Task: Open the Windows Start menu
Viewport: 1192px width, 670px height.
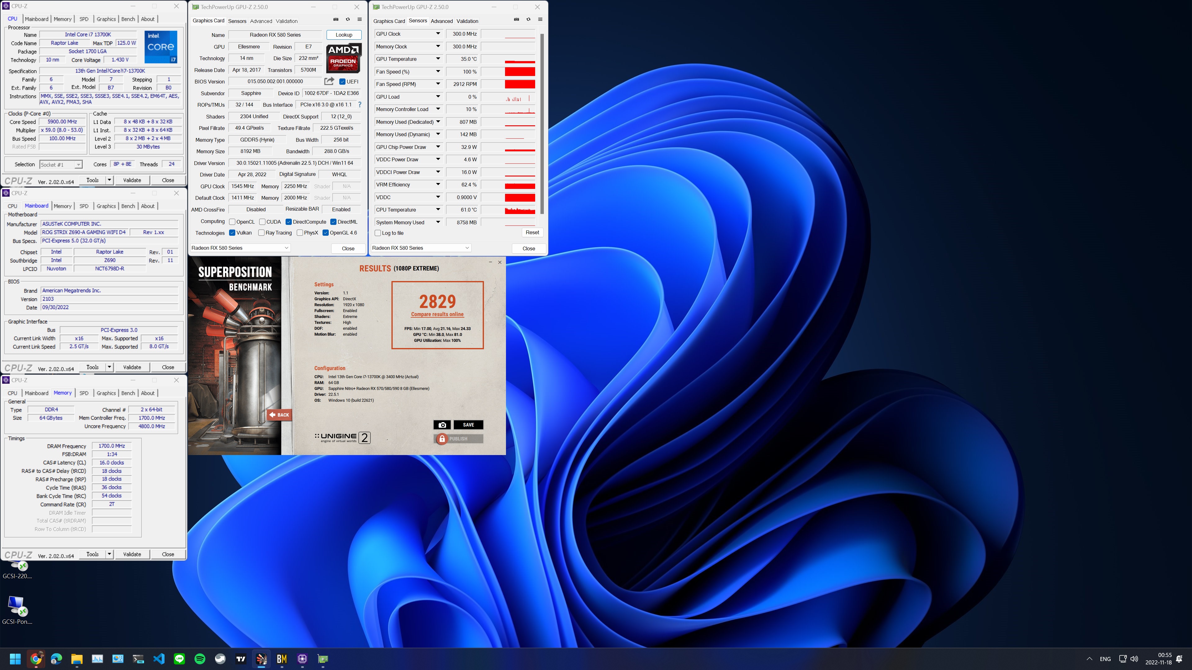Action: [x=15, y=659]
